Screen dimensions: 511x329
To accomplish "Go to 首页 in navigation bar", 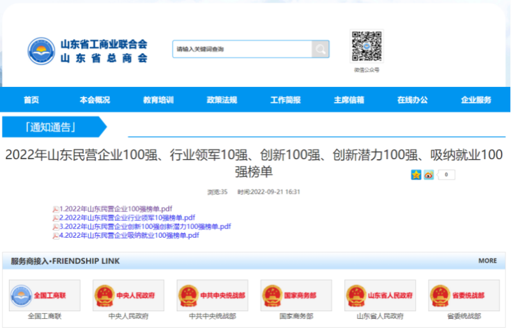I will [x=31, y=100].
